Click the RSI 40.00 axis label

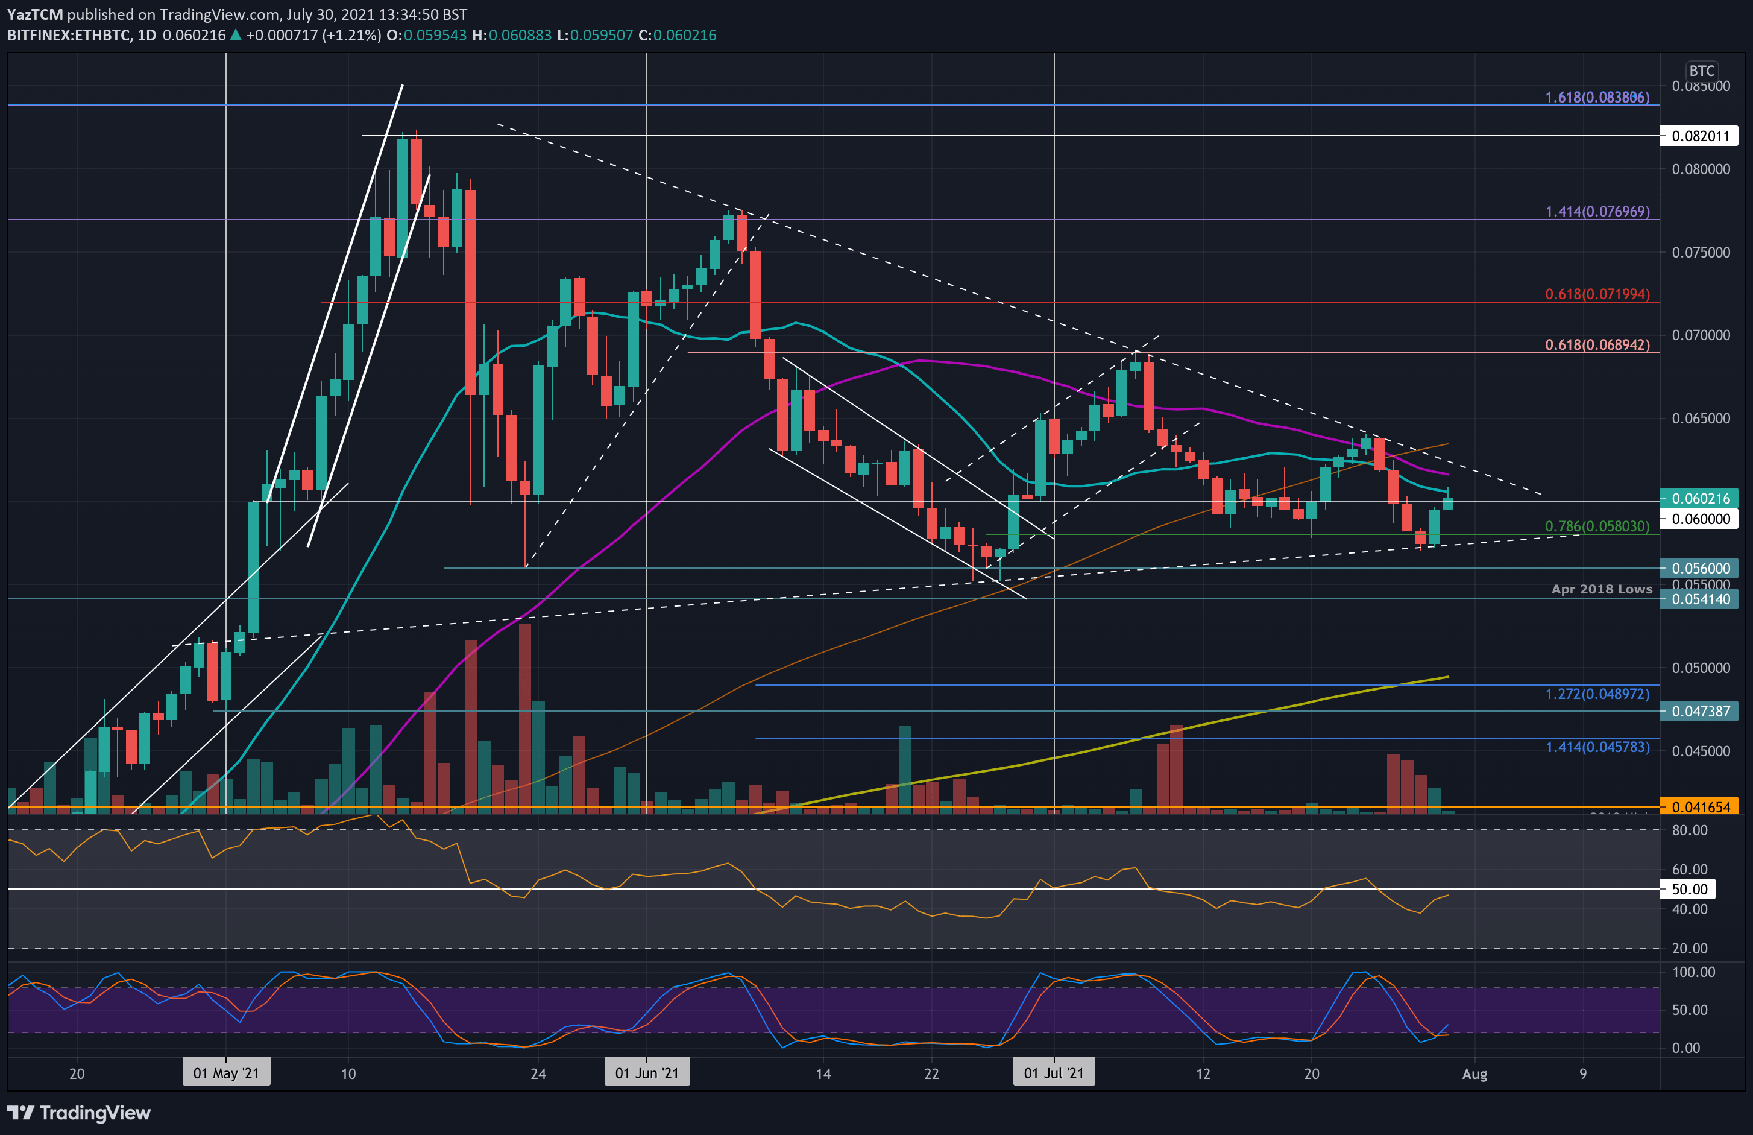click(1689, 909)
